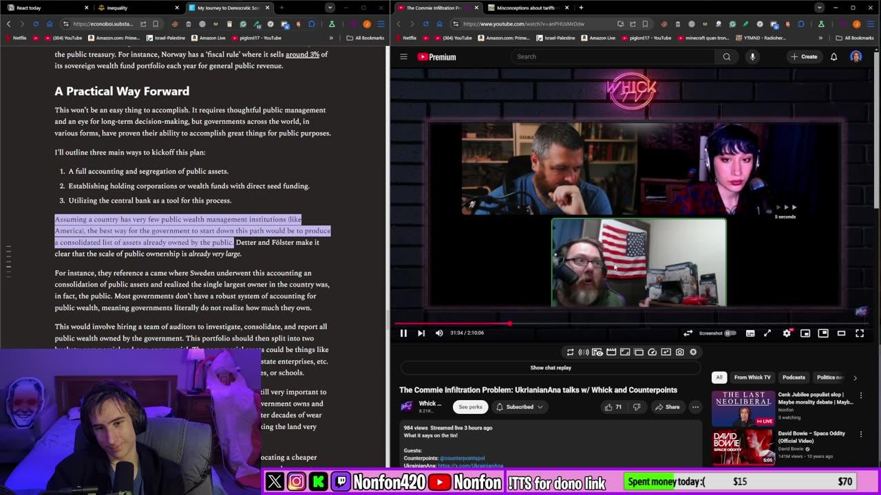The height and width of the screenshot is (495, 881).
Task: Go to home page in left browser
Action: pos(49,23)
